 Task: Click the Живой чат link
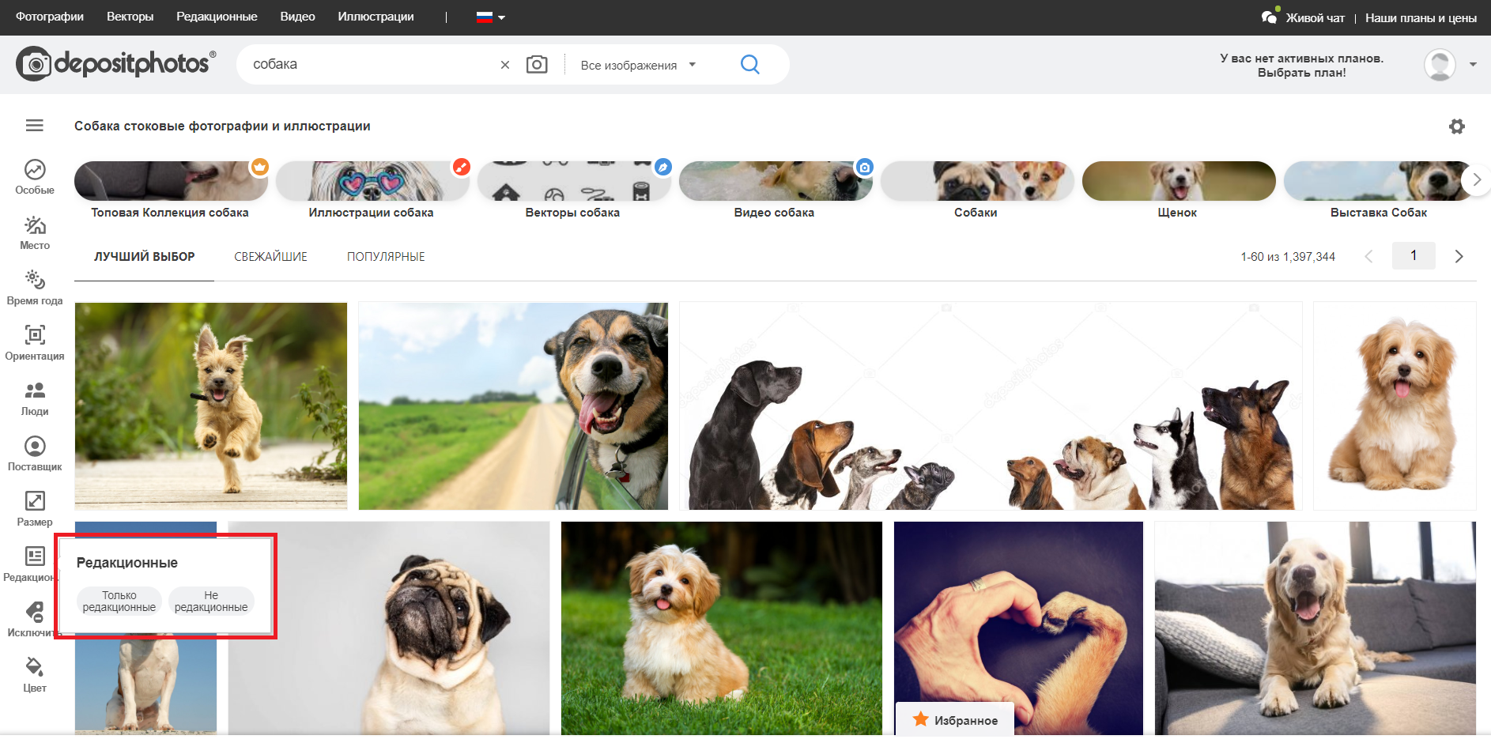(1315, 17)
